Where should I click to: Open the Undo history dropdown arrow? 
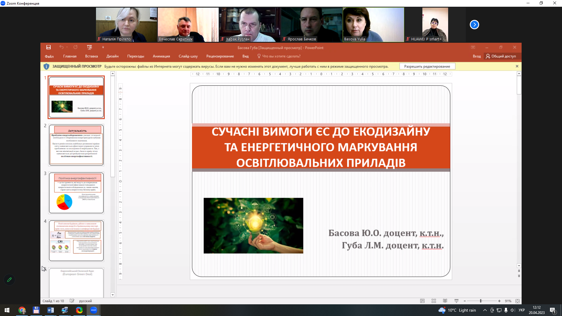[67, 47]
